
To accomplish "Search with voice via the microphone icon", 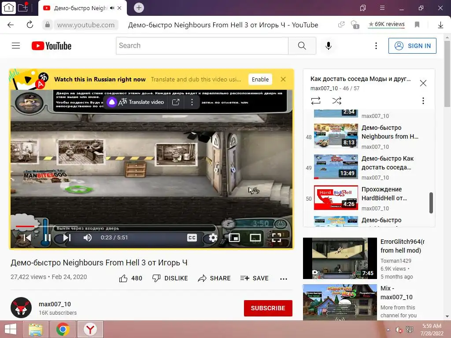I will (329, 46).
